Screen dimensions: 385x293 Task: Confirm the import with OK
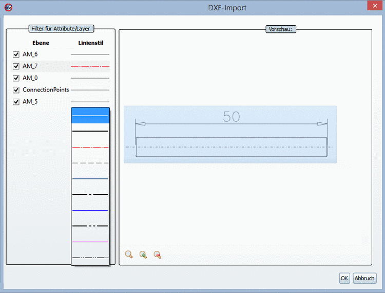click(x=344, y=278)
